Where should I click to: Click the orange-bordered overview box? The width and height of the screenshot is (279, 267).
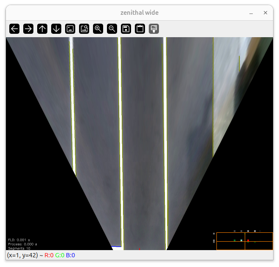(244, 241)
